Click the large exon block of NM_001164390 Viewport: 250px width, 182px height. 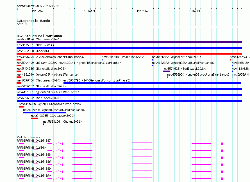222,179
